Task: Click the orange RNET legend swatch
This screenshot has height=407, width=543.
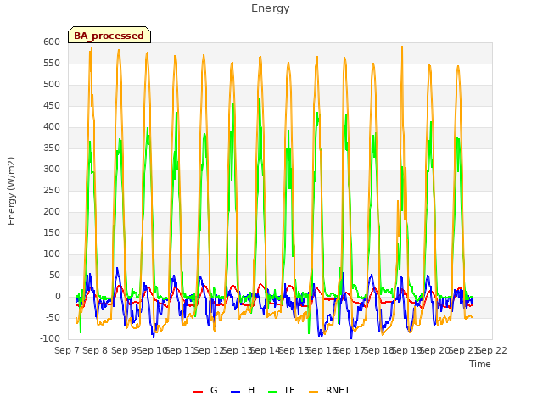Action: (313, 392)
